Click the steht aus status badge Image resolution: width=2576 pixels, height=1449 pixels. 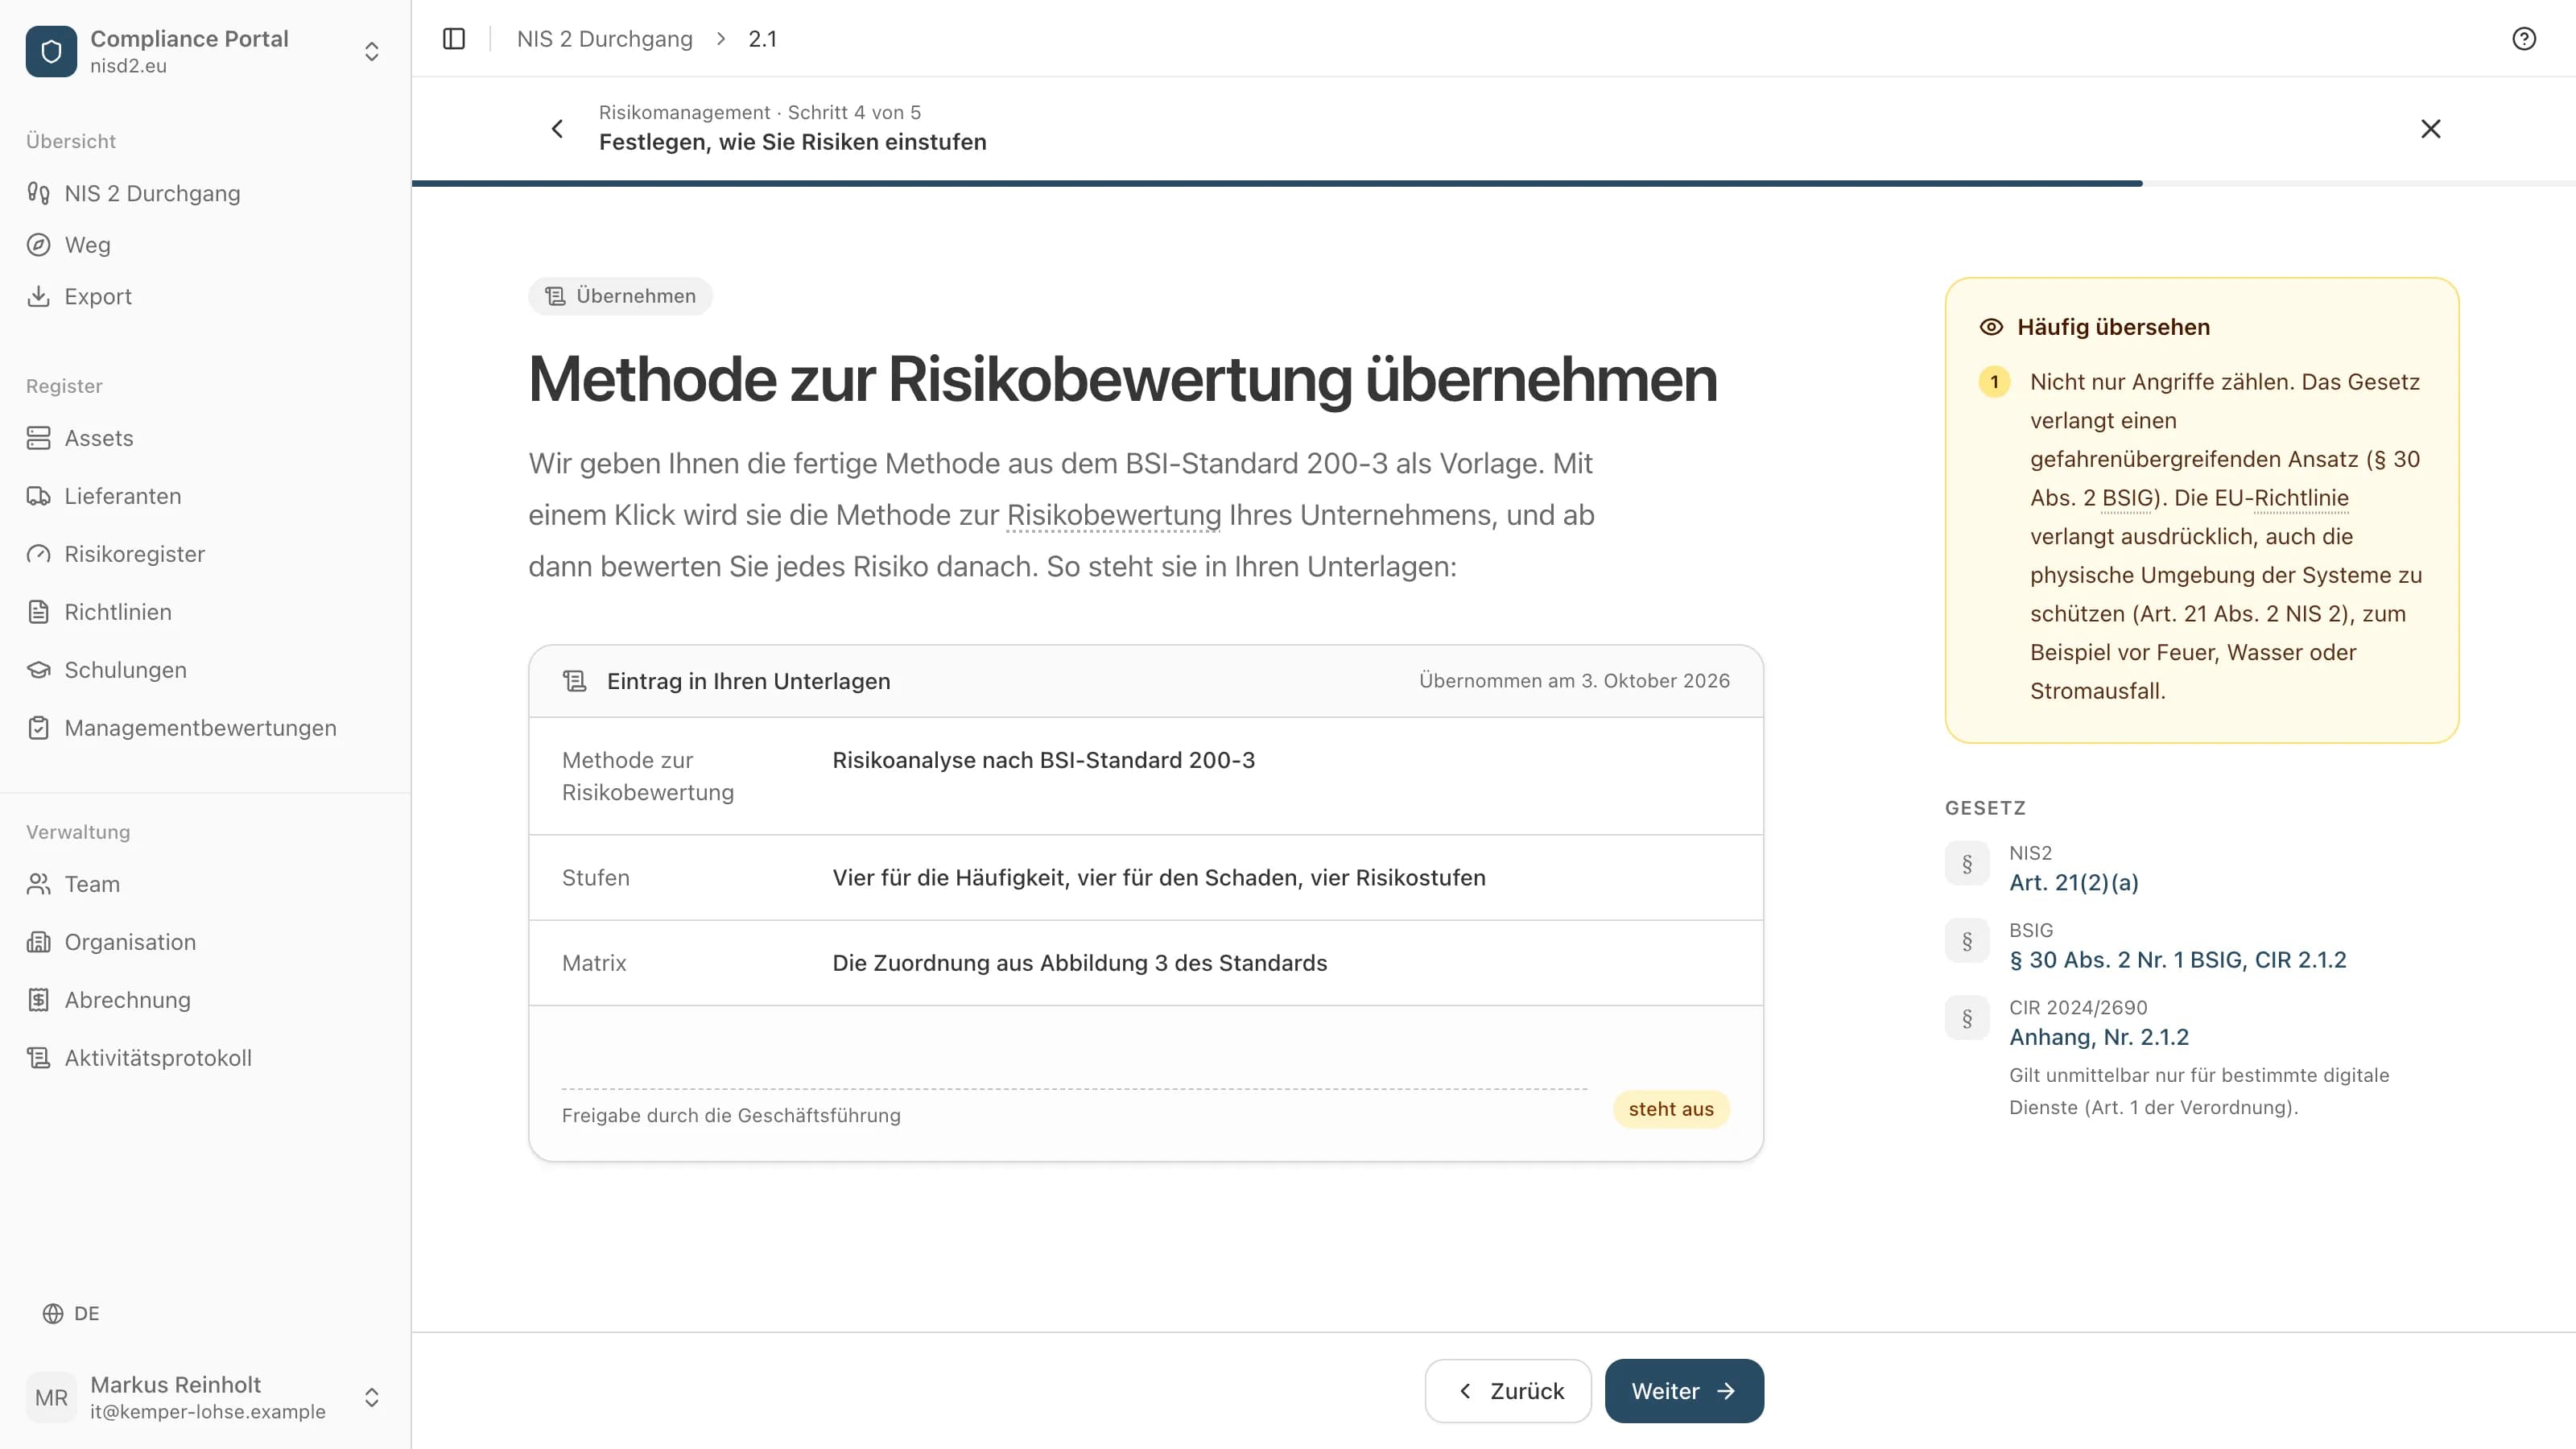(x=1671, y=1109)
